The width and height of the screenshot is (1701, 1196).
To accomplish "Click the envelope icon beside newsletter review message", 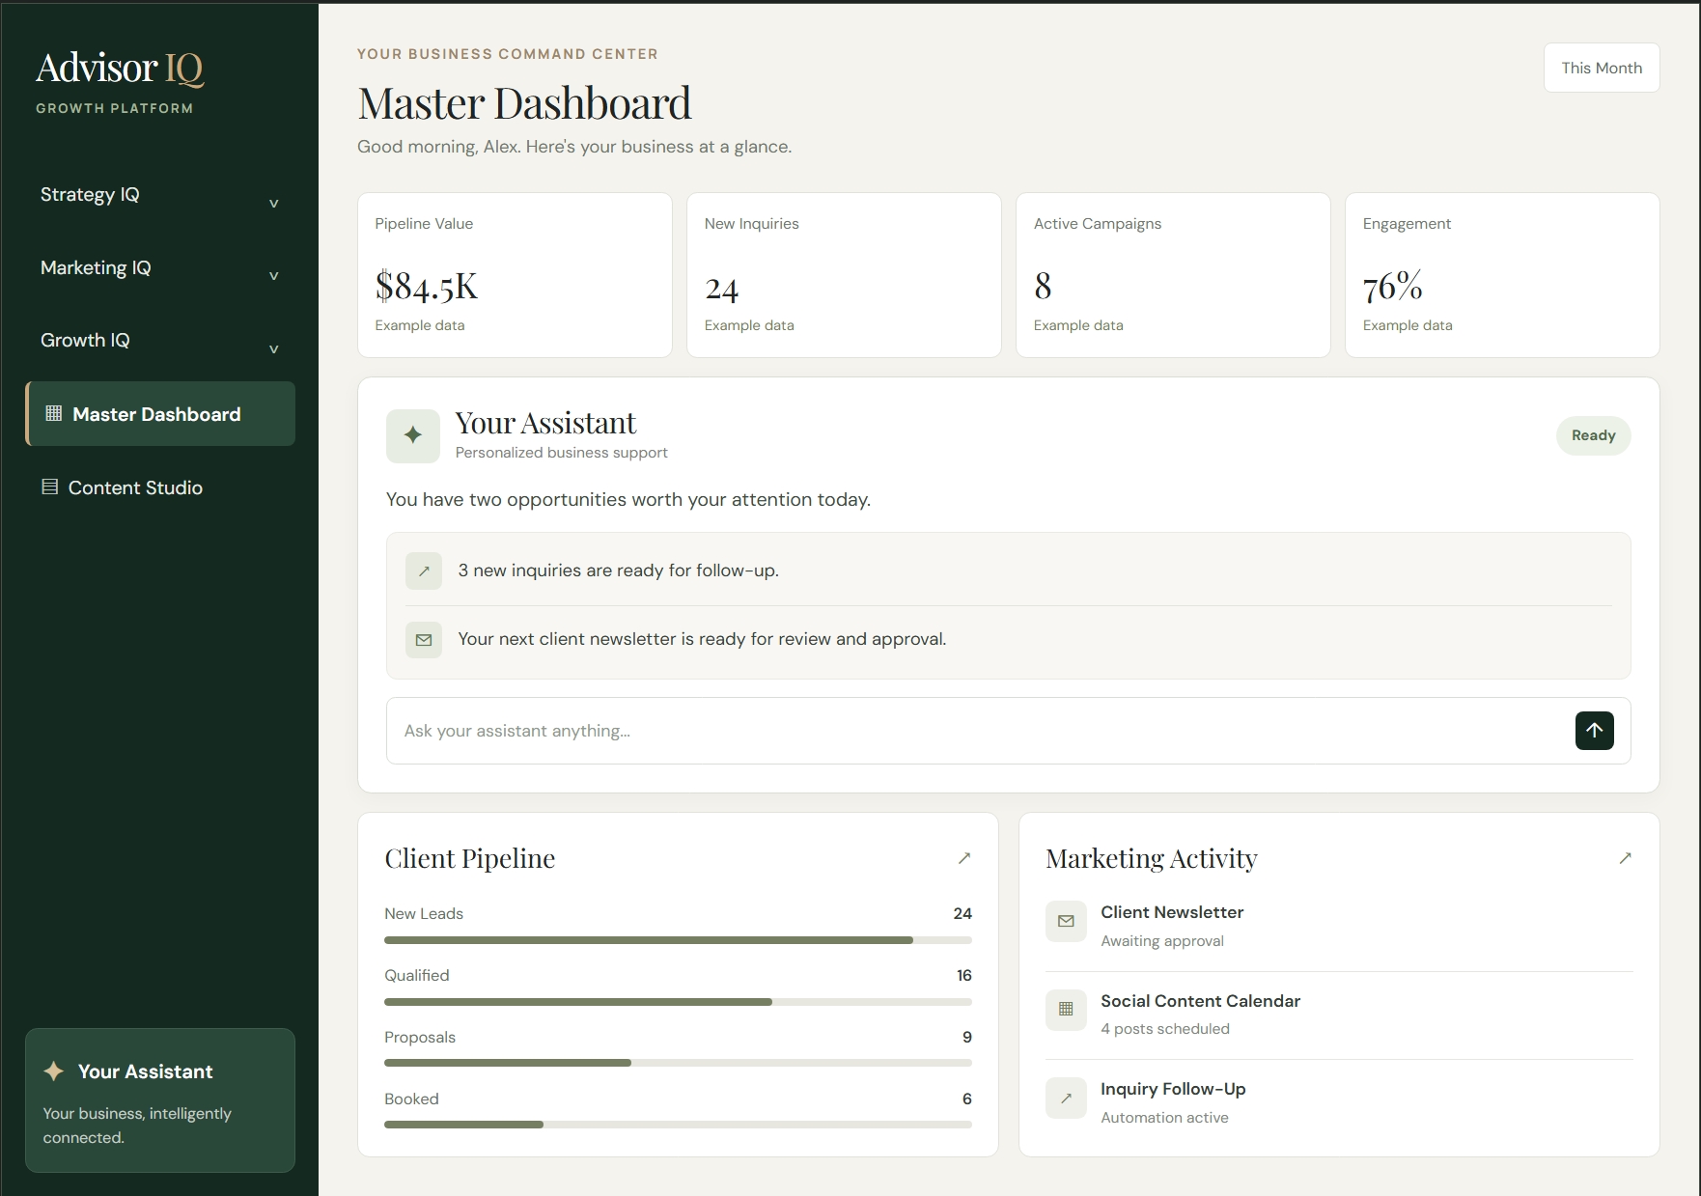I will (424, 639).
